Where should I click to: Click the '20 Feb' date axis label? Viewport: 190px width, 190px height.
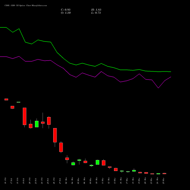click(x=30, y=181)
